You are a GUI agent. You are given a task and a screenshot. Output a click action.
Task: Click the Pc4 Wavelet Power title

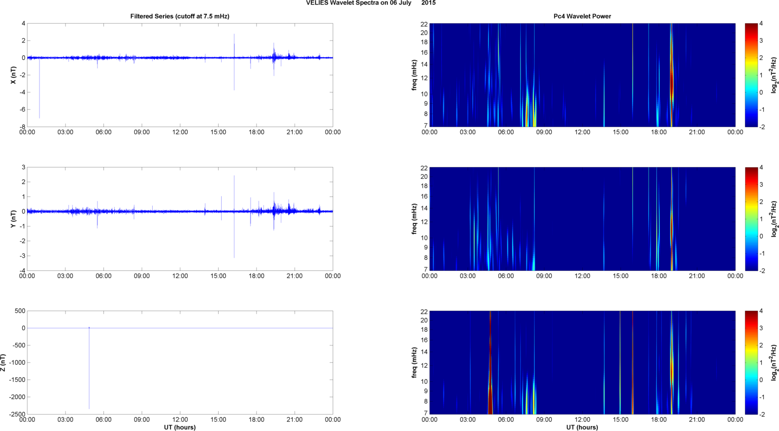(x=582, y=16)
